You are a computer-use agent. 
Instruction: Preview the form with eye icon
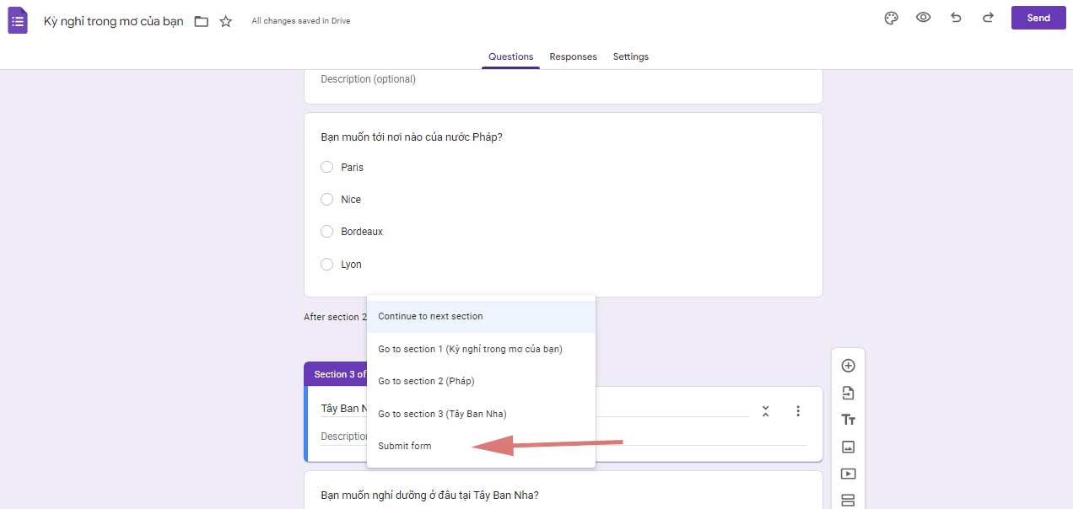point(924,18)
